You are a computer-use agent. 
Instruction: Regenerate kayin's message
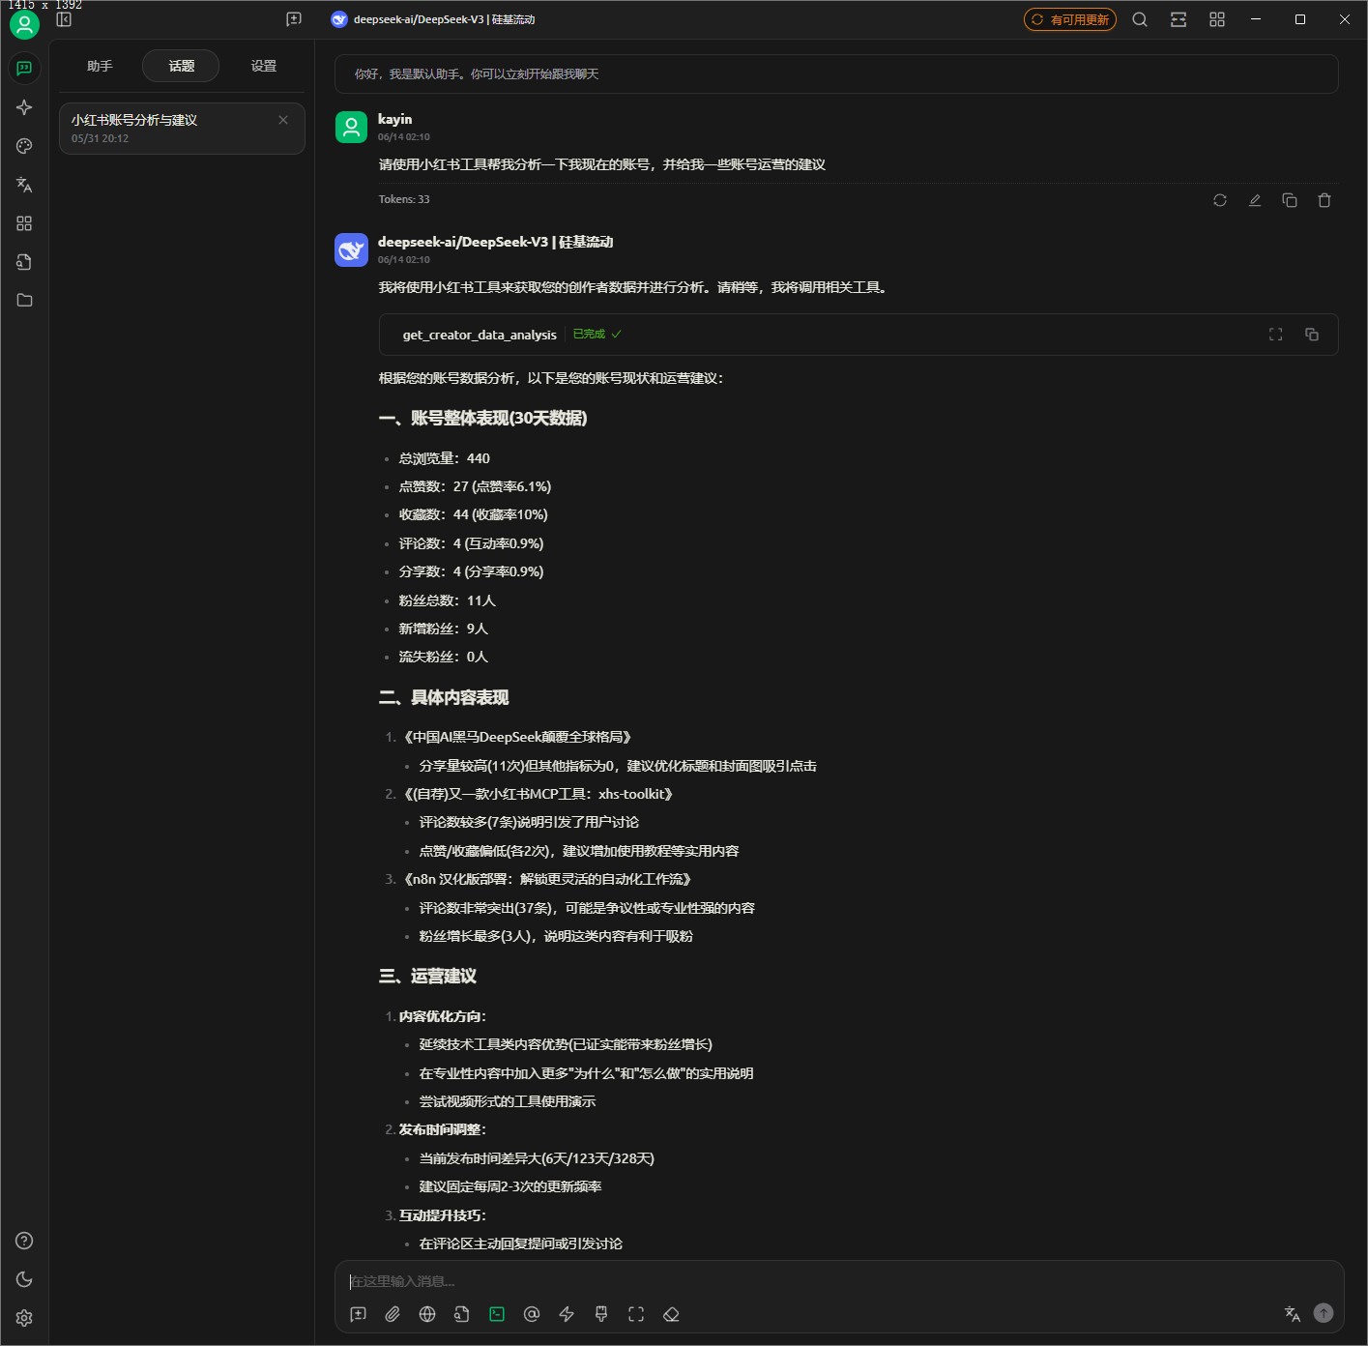tap(1220, 200)
